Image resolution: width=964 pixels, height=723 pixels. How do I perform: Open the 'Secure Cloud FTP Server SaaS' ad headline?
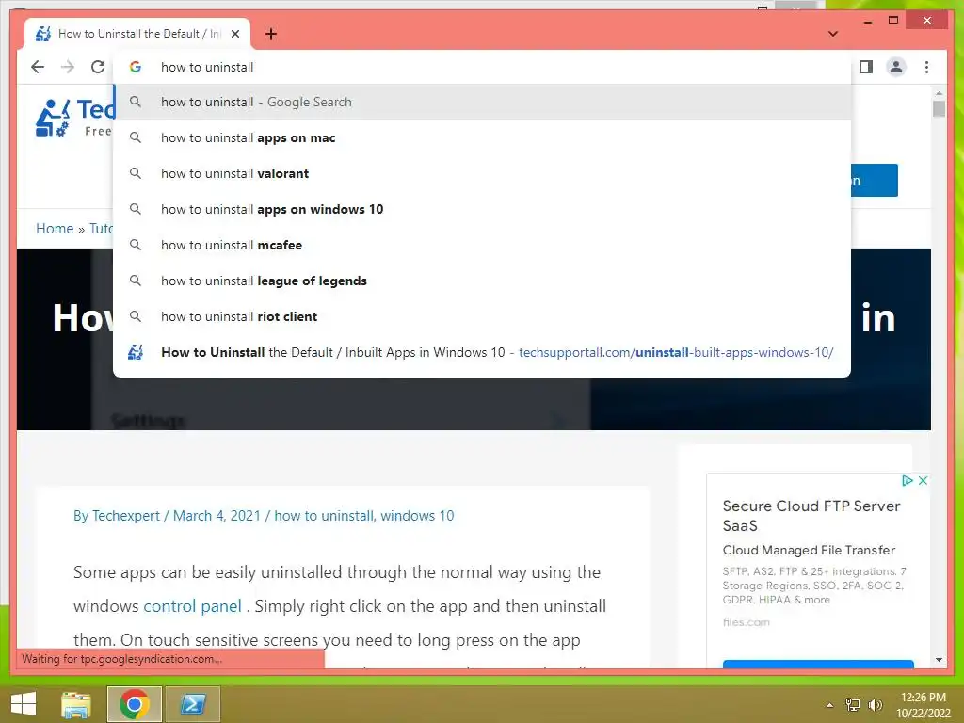[x=811, y=516]
